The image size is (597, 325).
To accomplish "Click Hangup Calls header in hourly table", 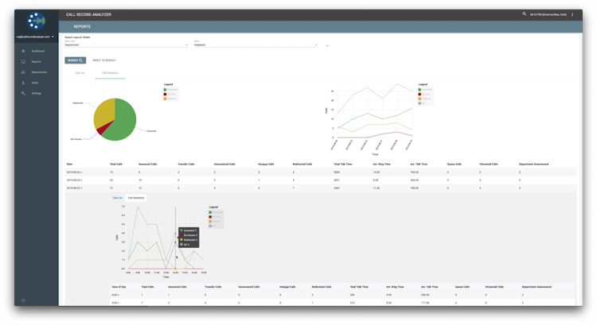I will [287, 287].
